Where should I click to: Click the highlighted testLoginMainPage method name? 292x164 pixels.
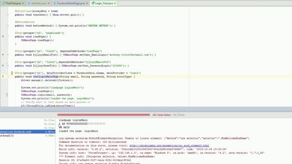point(46,77)
